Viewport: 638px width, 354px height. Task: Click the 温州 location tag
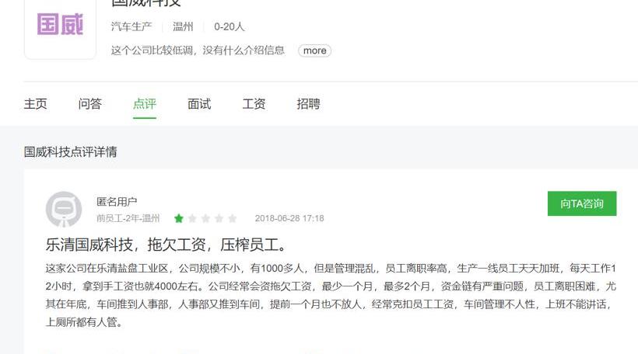tap(183, 27)
